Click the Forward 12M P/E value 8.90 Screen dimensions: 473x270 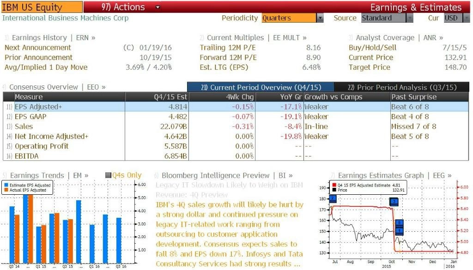[314, 58]
